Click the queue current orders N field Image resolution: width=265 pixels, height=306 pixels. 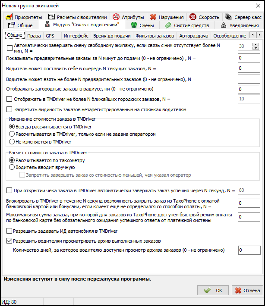249,69
